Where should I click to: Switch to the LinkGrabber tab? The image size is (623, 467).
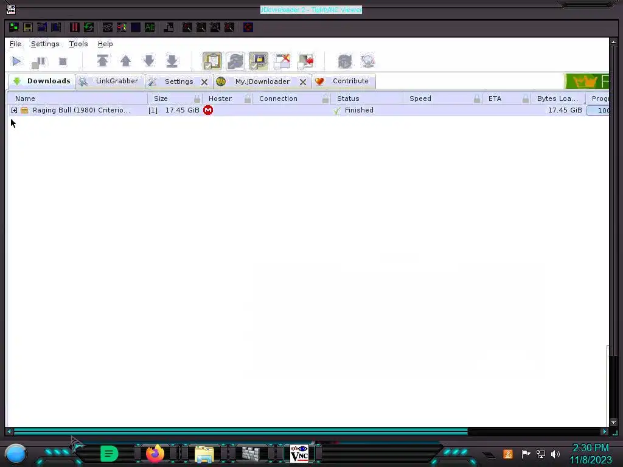[110, 81]
